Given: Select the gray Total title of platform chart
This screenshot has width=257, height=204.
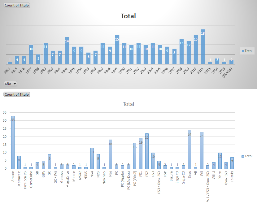Looking at the screenshot, I should (x=128, y=104).
